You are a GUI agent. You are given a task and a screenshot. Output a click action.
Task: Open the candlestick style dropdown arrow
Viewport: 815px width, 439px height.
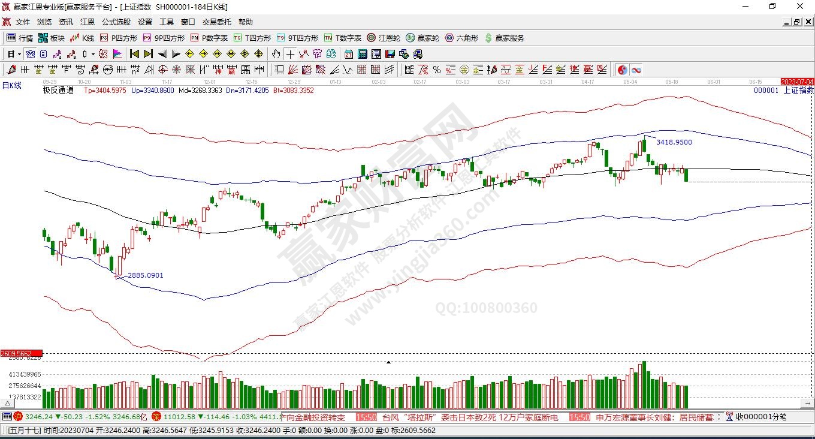[x=93, y=54]
